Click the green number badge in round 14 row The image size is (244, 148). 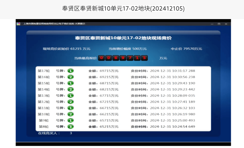point(71,89)
